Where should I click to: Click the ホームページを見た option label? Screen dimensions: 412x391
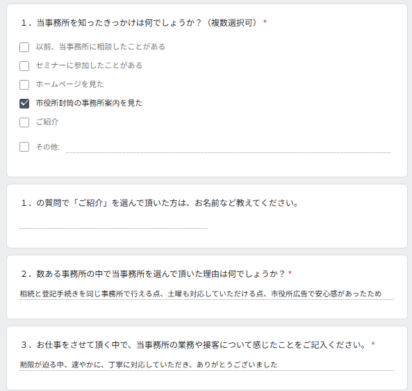point(70,84)
